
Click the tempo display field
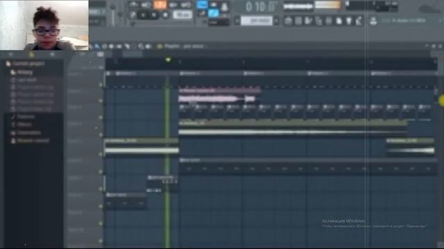(182, 15)
